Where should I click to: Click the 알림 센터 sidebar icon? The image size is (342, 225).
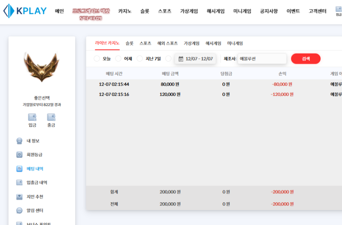click(x=19, y=210)
